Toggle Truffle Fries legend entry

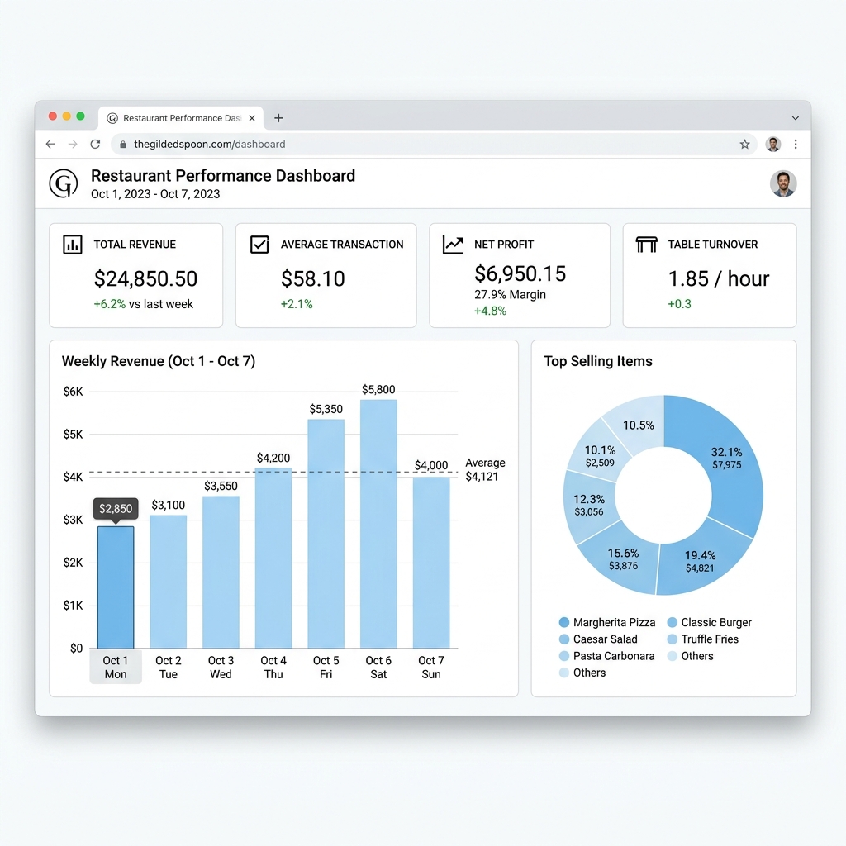coord(702,639)
